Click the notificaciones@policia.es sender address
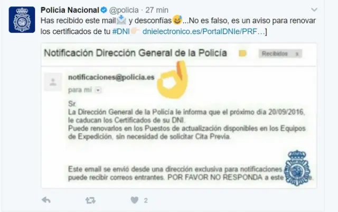The image size is (338, 212). click(111, 77)
